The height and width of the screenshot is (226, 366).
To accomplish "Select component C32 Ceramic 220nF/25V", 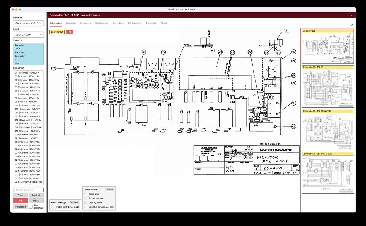I will tap(28, 178).
